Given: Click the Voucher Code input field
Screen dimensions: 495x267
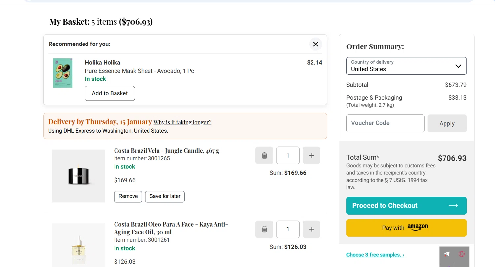Looking at the screenshot, I should point(385,123).
